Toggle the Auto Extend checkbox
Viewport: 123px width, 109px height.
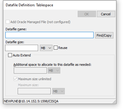click(10, 55)
